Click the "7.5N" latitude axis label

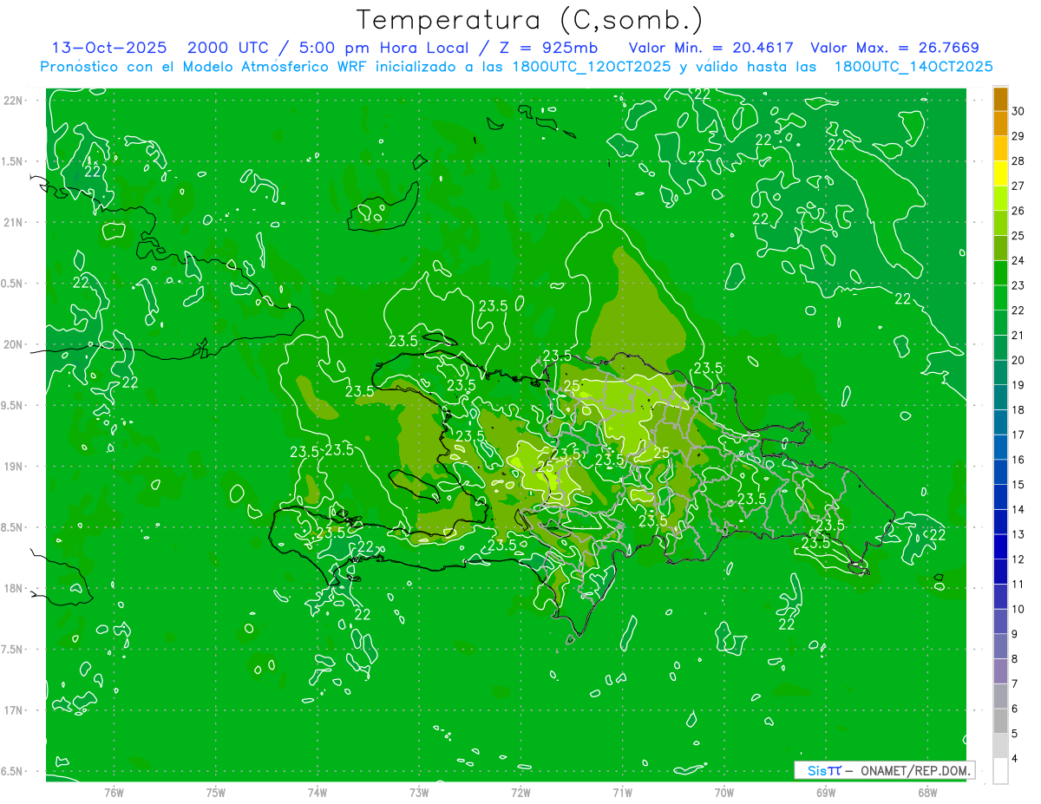(13, 650)
